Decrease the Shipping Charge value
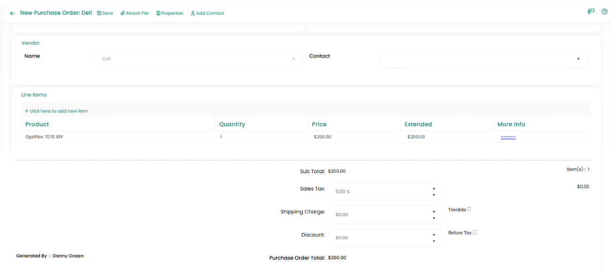 click(434, 218)
